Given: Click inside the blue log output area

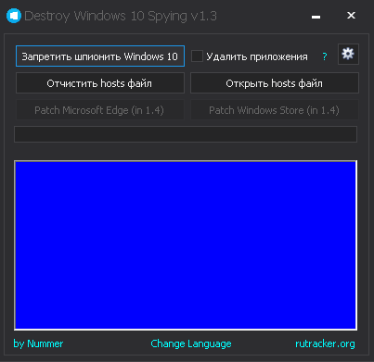Looking at the screenshot, I should coord(186,245).
